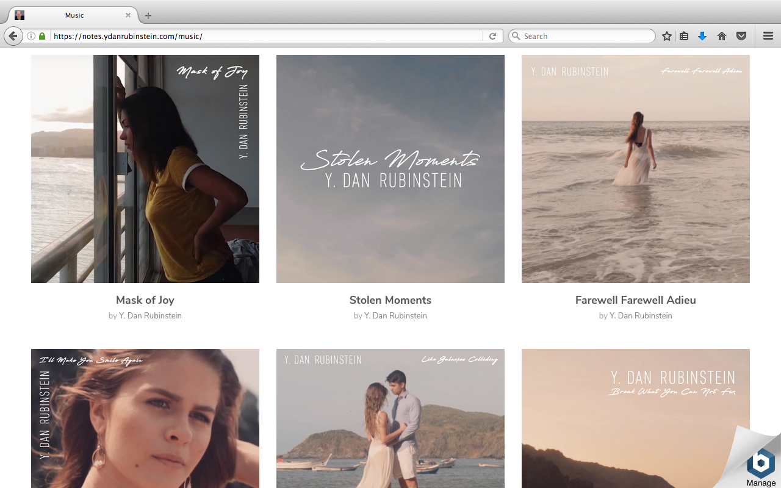
Task: Close the Music tab
Action: [x=128, y=15]
